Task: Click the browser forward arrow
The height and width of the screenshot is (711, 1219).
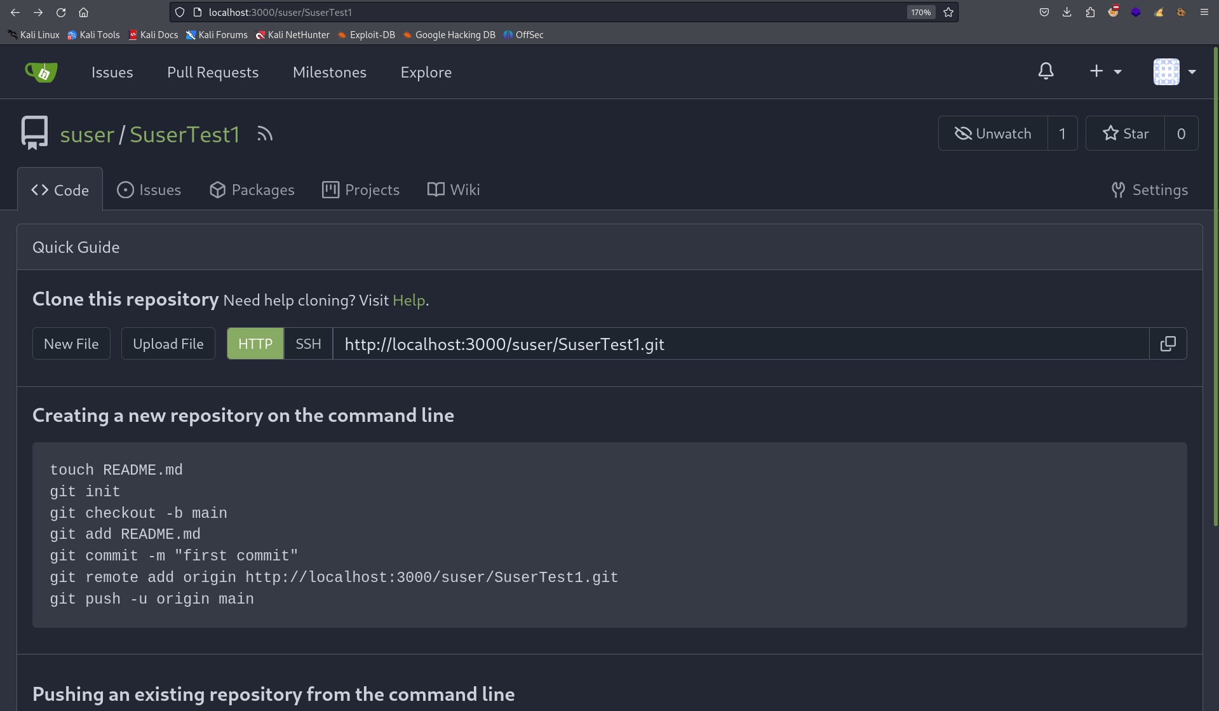Action: click(x=38, y=12)
